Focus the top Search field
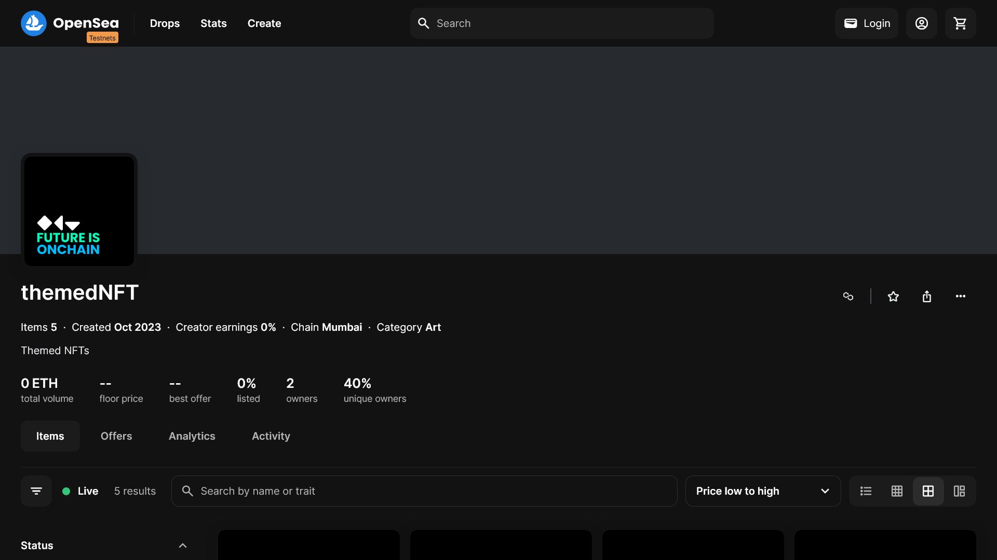Viewport: 997px width, 560px height. click(562, 23)
